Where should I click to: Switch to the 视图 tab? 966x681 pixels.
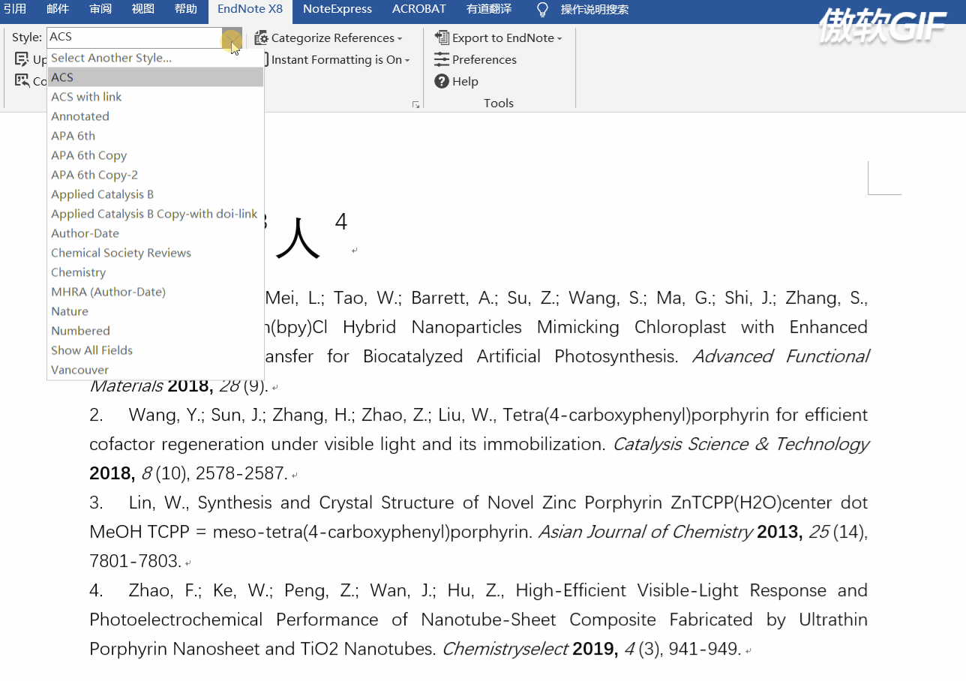click(143, 9)
